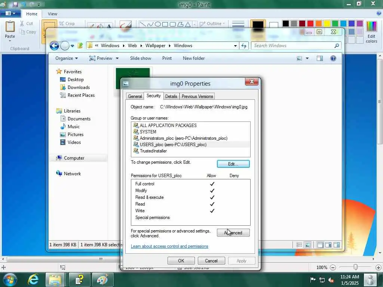The height and width of the screenshot is (287, 383).
Task: Expand the Paint Outline dropdown
Action: 212,24
